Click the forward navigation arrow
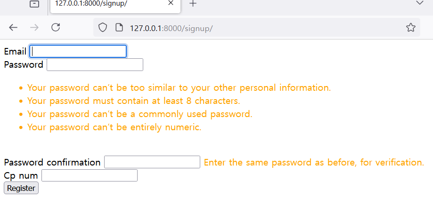 [34, 28]
